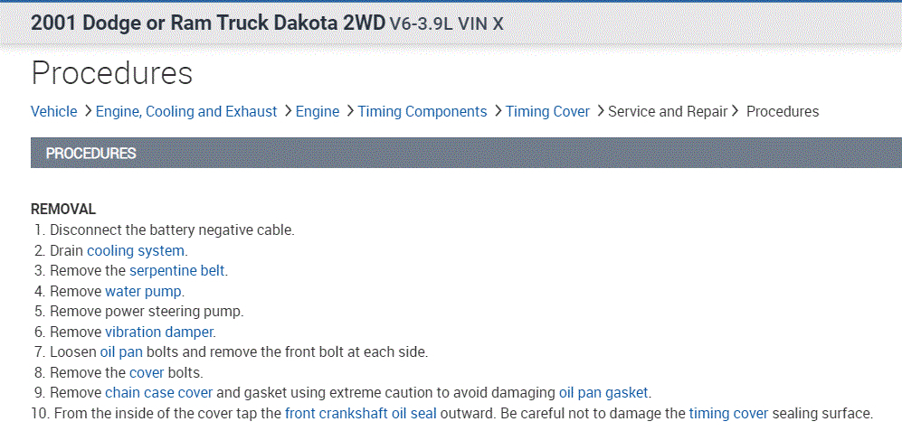Follow the serpentine belt link
902x431 pixels.
177,270
